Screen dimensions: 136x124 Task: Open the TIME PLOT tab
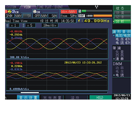click(44, 7)
